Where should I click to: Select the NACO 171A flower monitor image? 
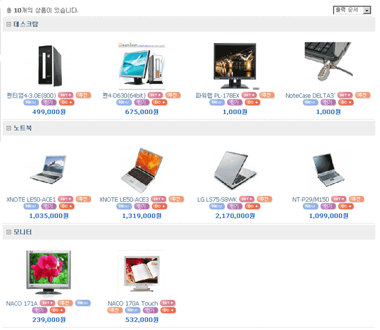[x=48, y=273]
